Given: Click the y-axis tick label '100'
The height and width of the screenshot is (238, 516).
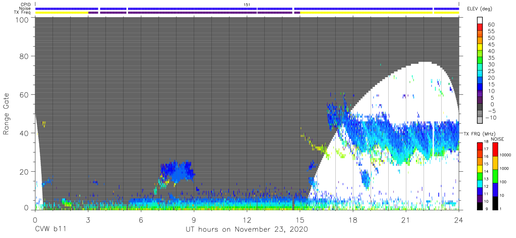Looking at the screenshot, I should tap(23, 20).
